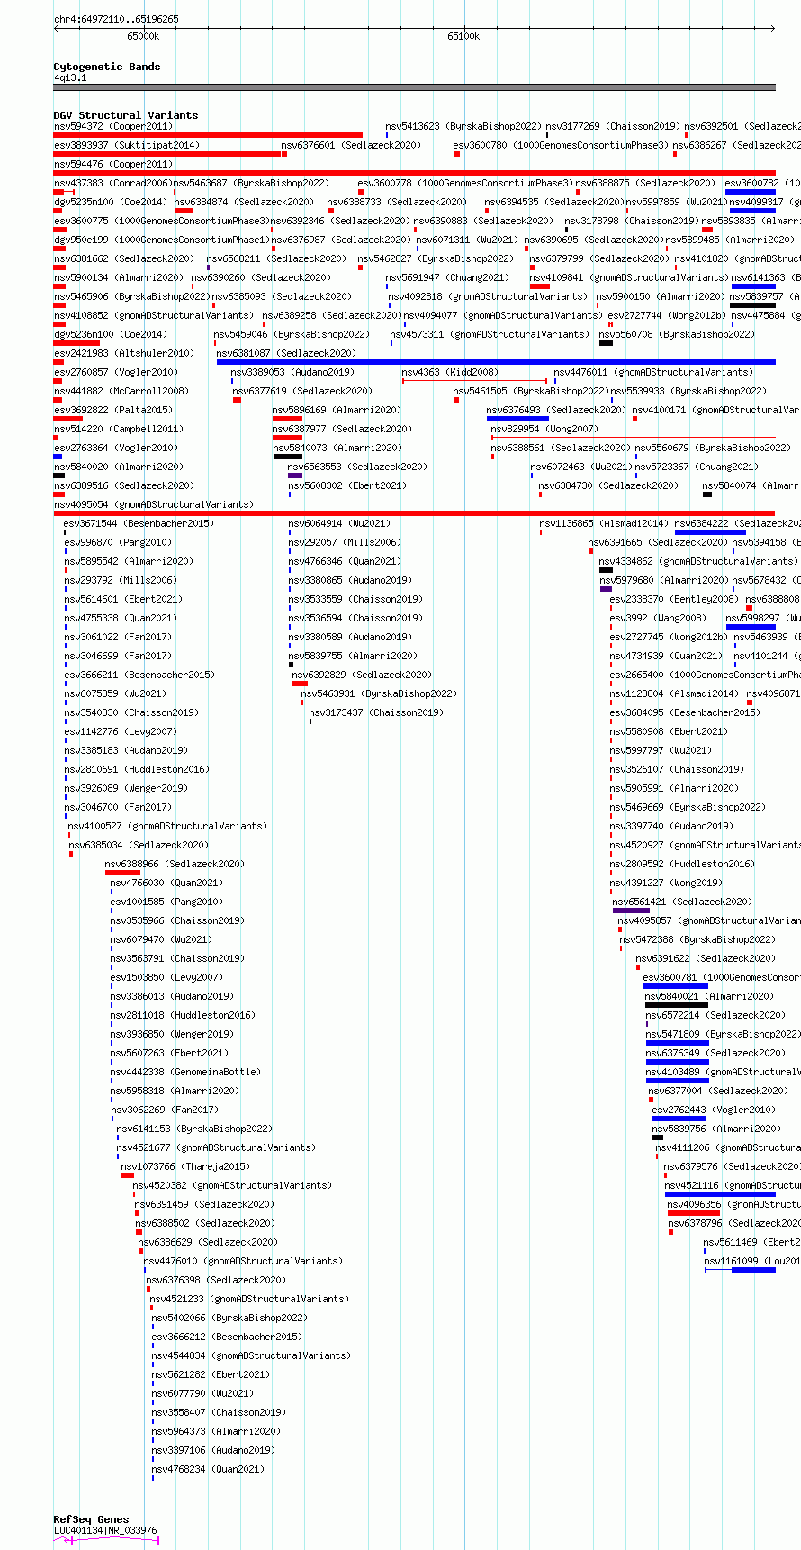The height and width of the screenshot is (1550, 801).
Task: Select nsv3389053 (Audano2019)
Action: [292, 373]
